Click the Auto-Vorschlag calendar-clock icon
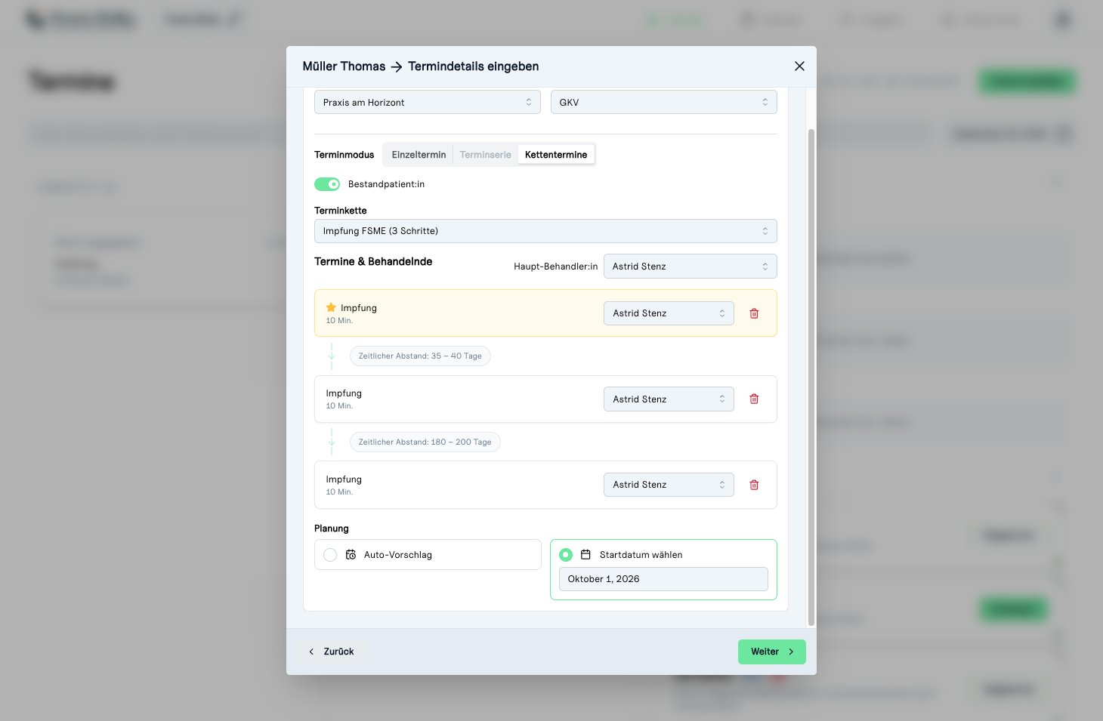Viewport: 1103px width, 721px height. tap(351, 554)
